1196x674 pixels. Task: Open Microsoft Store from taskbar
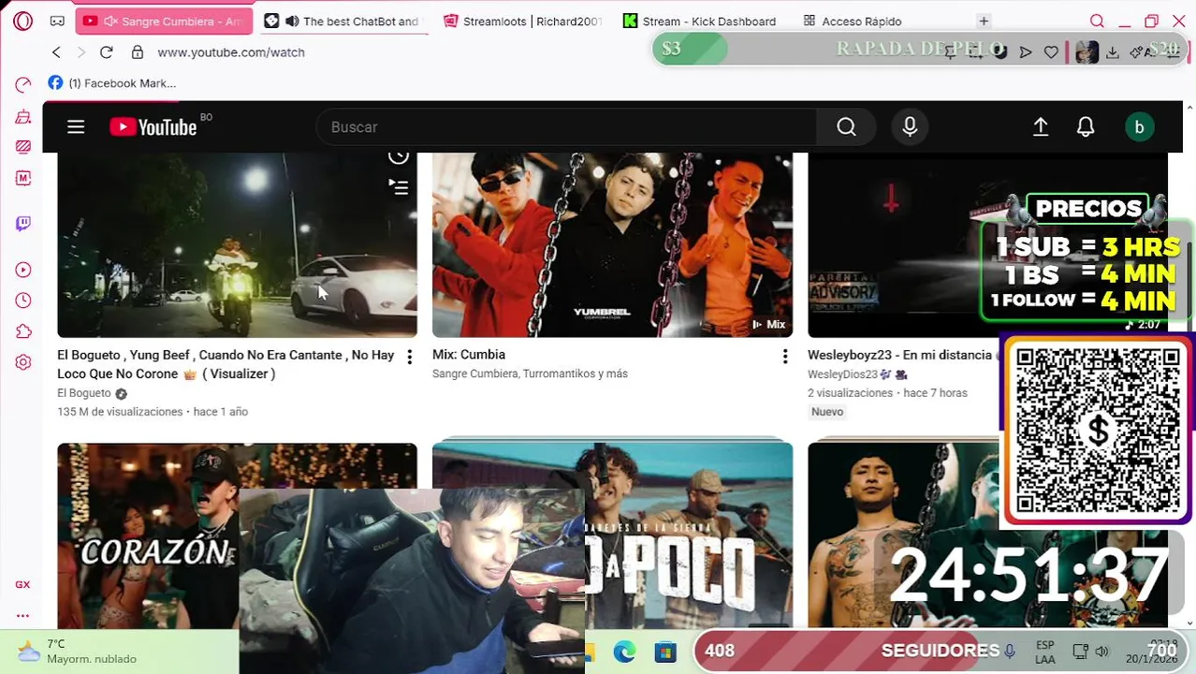pyautogui.click(x=665, y=652)
